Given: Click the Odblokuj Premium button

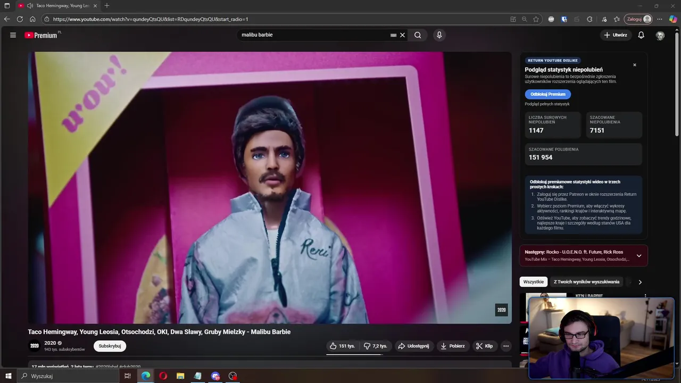Looking at the screenshot, I should pyautogui.click(x=547, y=94).
